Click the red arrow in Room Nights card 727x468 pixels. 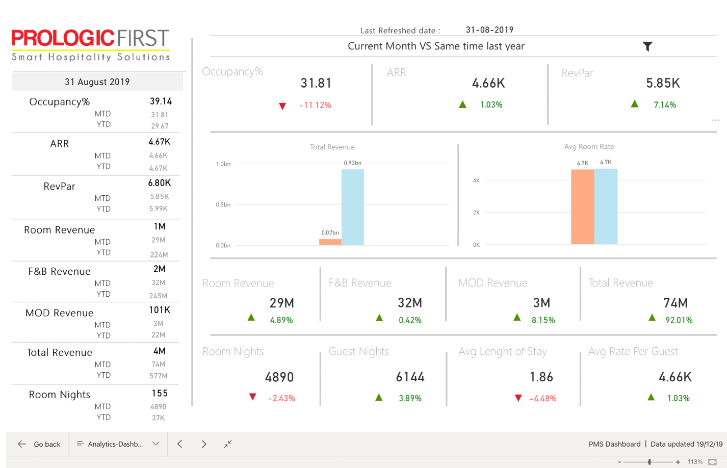click(252, 397)
